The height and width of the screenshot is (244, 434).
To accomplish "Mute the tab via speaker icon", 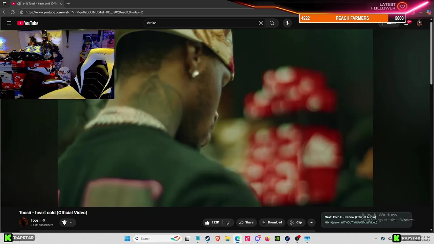I will [19, 3].
